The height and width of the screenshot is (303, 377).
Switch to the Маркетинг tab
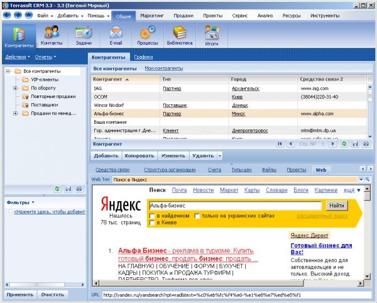[152, 16]
